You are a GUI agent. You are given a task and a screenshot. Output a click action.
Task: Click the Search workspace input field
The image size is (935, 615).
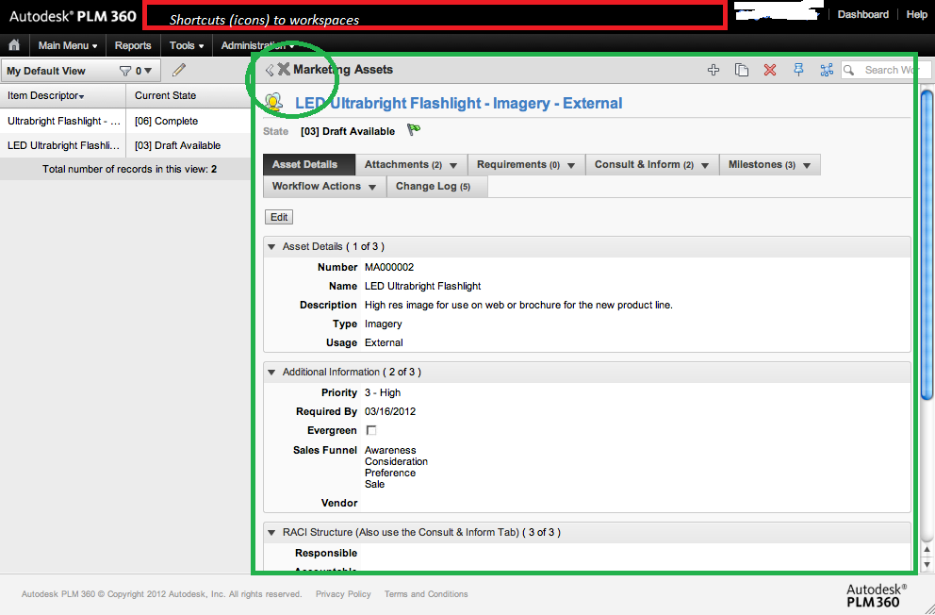click(x=885, y=70)
